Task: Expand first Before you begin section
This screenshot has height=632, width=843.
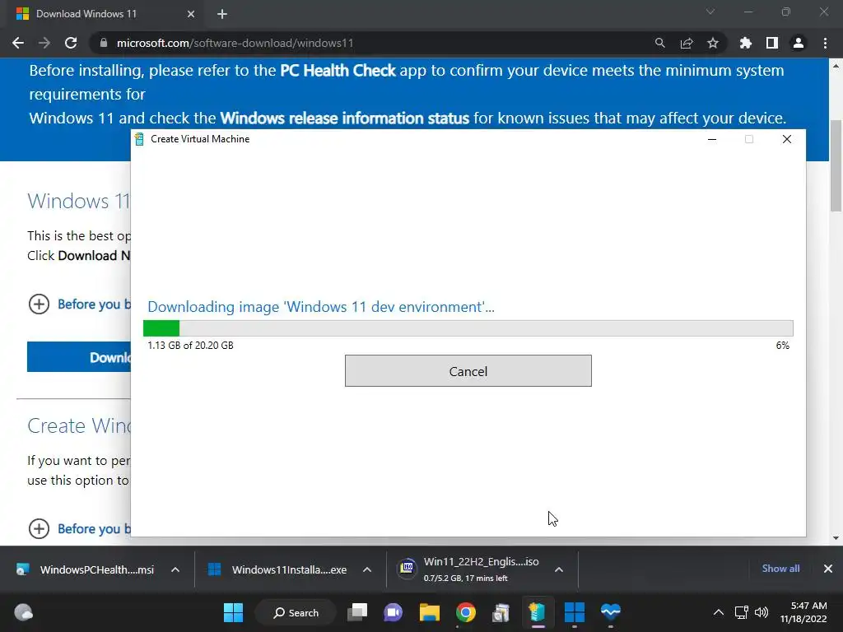Action: (x=39, y=304)
